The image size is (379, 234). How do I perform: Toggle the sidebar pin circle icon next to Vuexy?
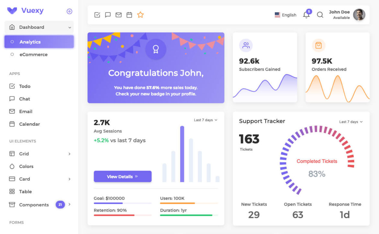point(69,11)
